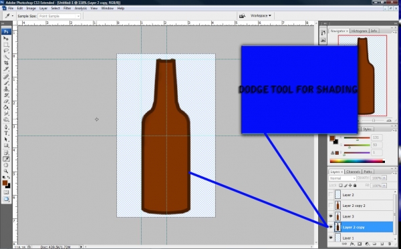Select the History Brush tool
The width and height of the screenshot is (401, 249).
coord(6,95)
